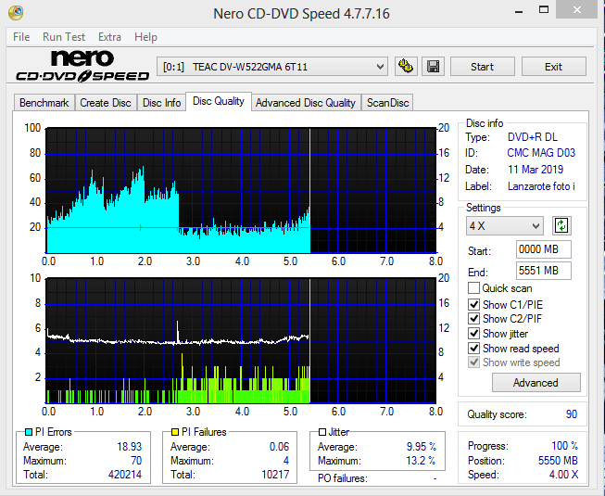Click PI Errors average 18.93
The height and width of the screenshot is (496, 605).
tap(130, 447)
